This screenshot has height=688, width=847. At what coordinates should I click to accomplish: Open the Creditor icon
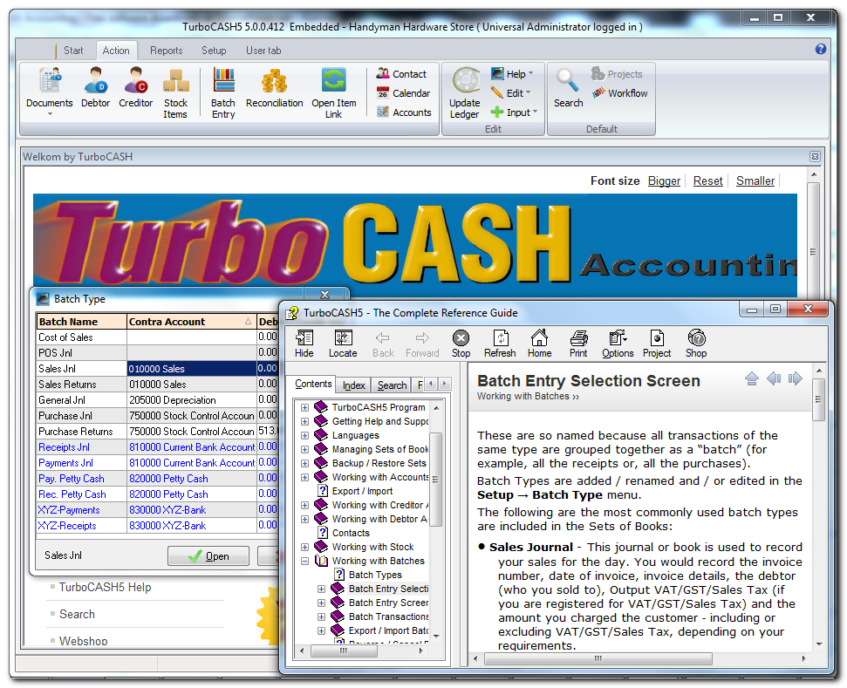click(x=135, y=87)
